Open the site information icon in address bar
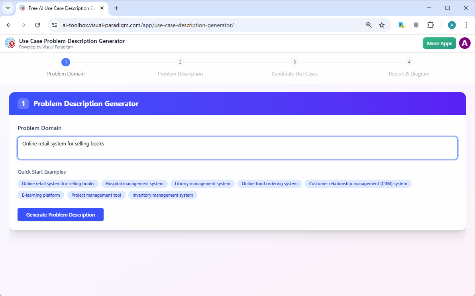 point(54,25)
